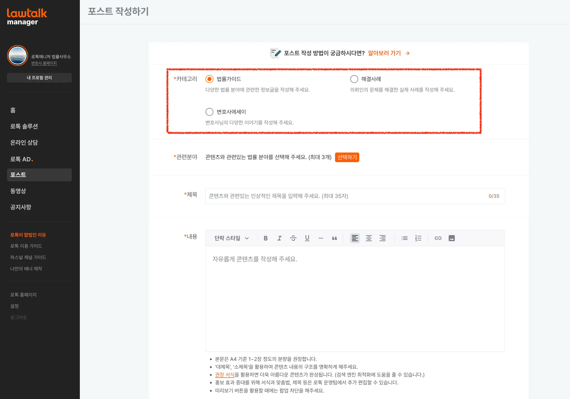Center-align the paragraph text
This screenshot has width=570, height=399.
tap(368, 238)
